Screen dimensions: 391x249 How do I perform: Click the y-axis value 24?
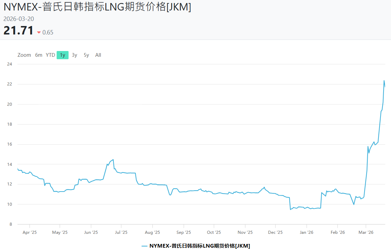pyautogui.click(x=10, y=64)
